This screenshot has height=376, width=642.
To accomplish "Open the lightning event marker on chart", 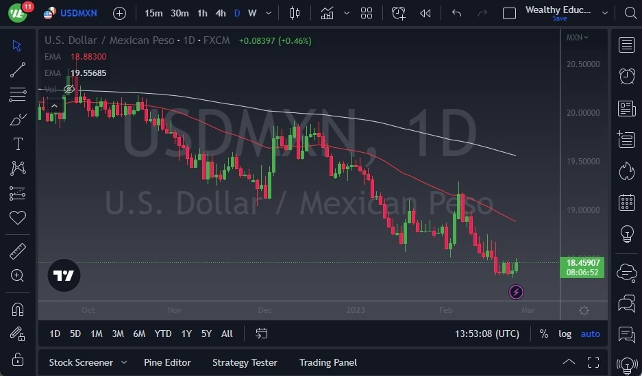I will pos(516,292).
